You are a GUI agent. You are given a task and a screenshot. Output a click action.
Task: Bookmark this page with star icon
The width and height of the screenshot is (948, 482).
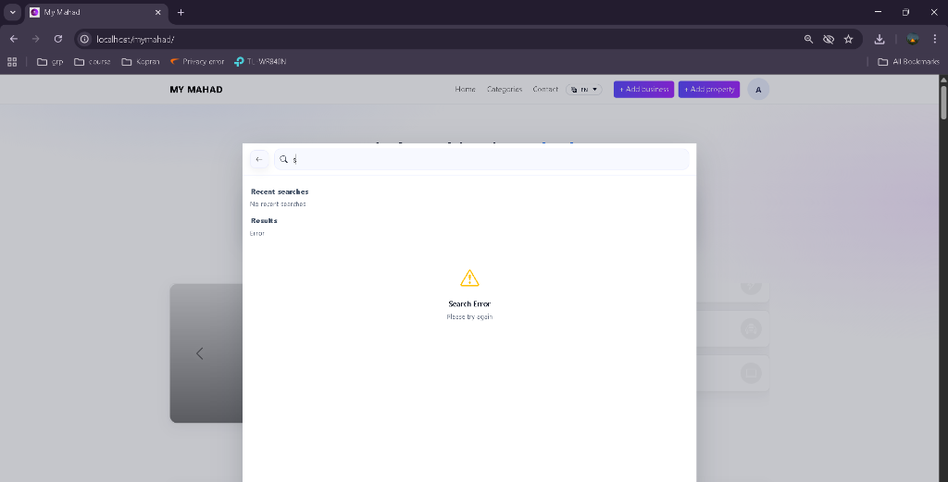(848, 39)
